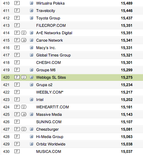Click the P icon for Orbitz Worldwide
The image size is (143, 155).
tap(17, 144)
